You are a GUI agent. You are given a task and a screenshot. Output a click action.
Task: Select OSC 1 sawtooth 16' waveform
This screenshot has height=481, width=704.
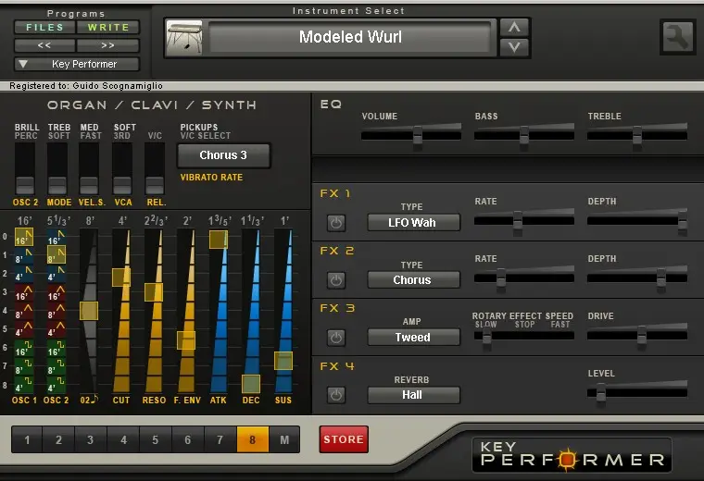click(24, 238)
